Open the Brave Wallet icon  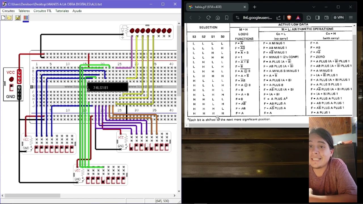(x=326, y=18)
